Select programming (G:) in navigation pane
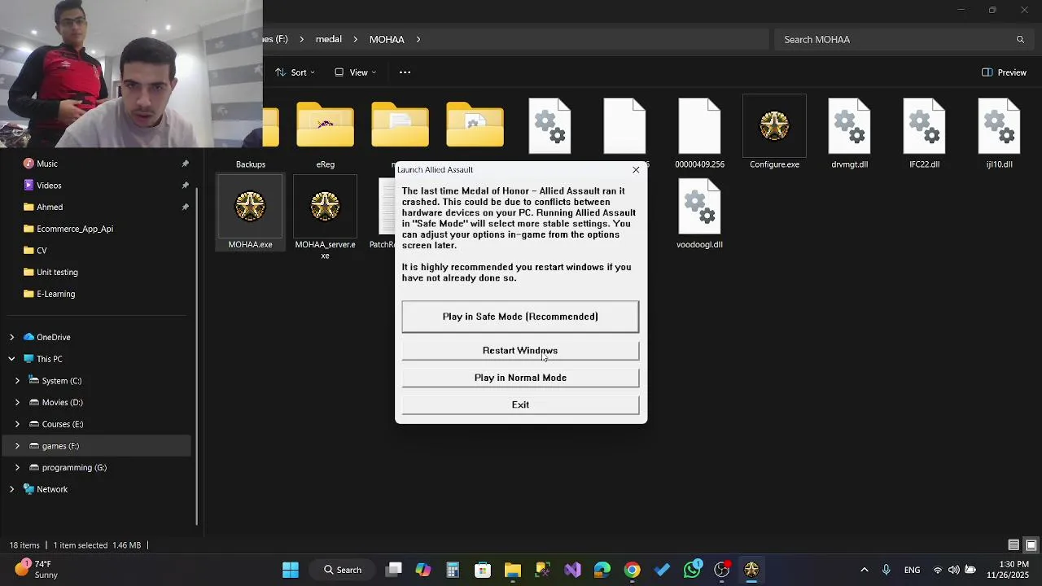The height and width of the screenshot is (586, 1042). [x=74, y=468]
